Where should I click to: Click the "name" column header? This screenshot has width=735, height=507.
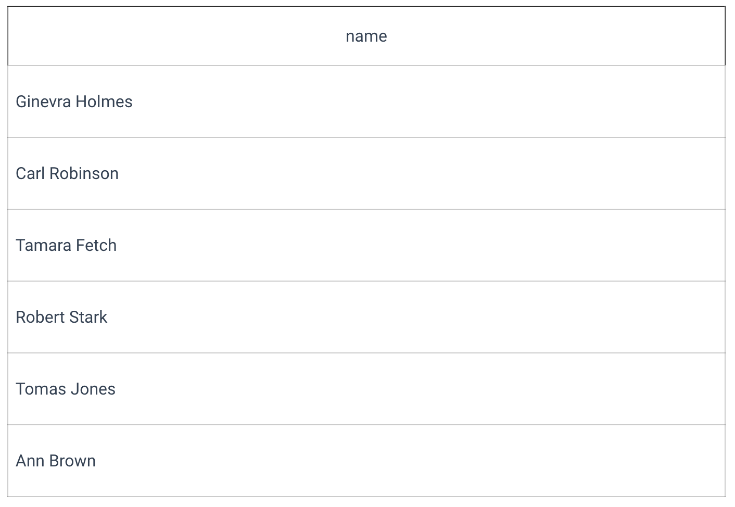coord(366,36)
